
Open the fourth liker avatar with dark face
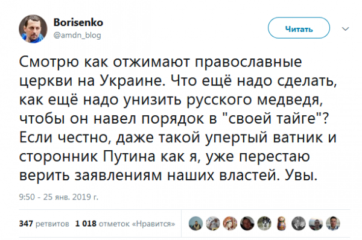click(x=247, y=224)
